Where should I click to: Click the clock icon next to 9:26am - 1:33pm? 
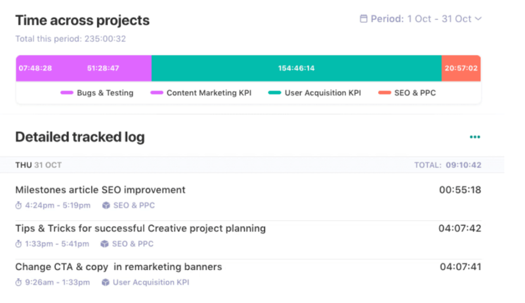click(18, 282)
